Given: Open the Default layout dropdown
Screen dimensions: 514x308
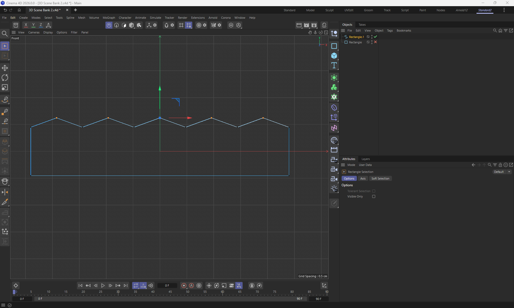Looking at the screenshot, I should (499, 172).
